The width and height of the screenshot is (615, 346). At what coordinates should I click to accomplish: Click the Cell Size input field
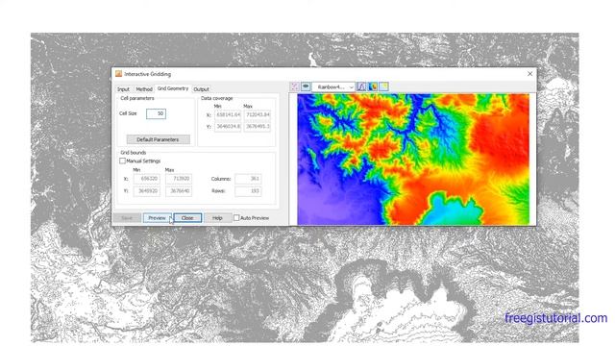(x=156, y=113)
